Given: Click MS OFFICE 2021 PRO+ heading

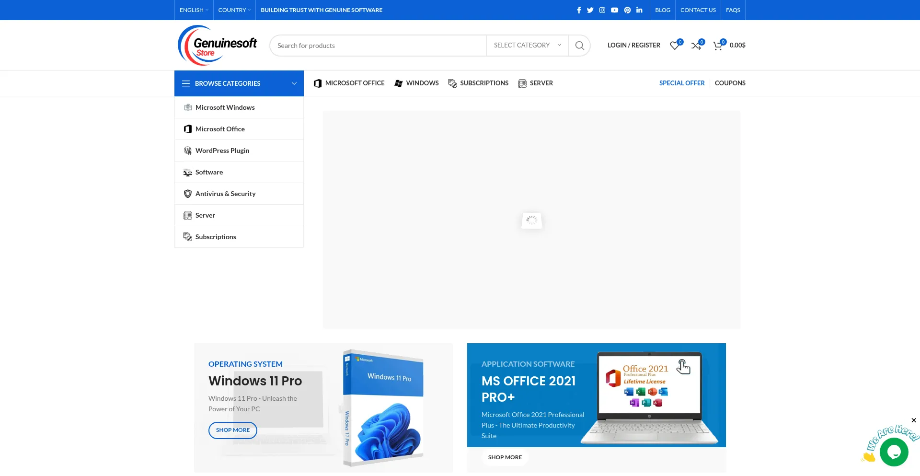Looking at the screenshot, I should pos(529,389).
